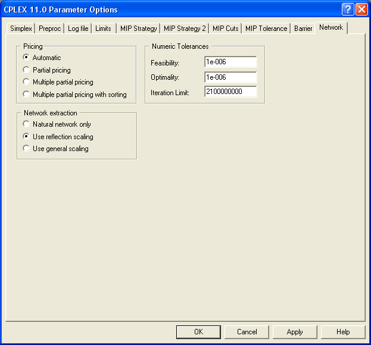Open the Limits tab
The height and width of the screenshot is (345, 371).
tap(103, 29)
